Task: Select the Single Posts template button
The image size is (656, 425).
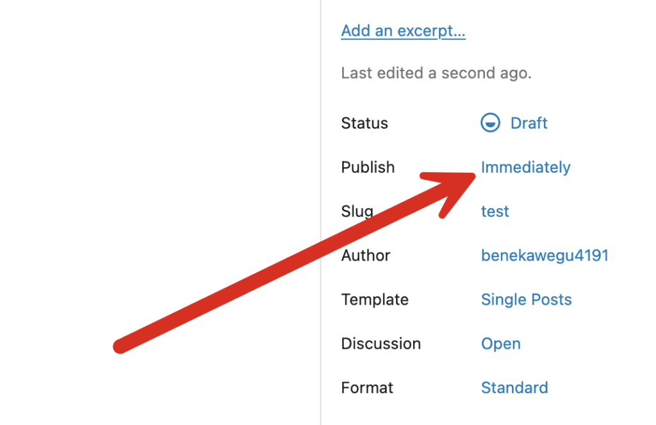Action: point(526,300)
